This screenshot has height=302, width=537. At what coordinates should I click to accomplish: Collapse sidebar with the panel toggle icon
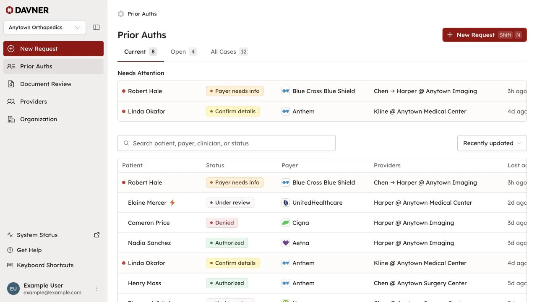[96, 27]
